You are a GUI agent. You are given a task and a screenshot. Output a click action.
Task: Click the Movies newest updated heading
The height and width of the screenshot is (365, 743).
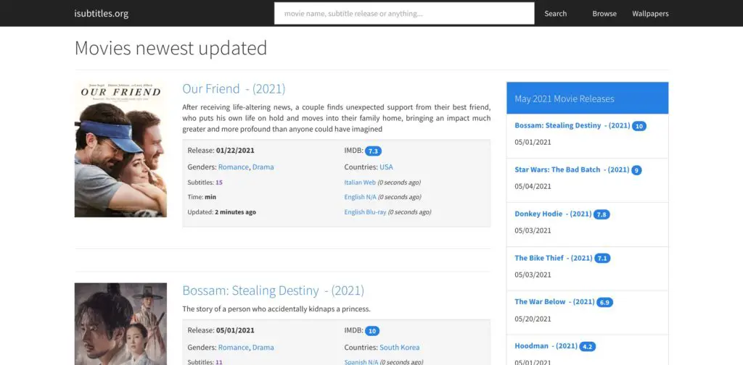[x=171, y=49]
